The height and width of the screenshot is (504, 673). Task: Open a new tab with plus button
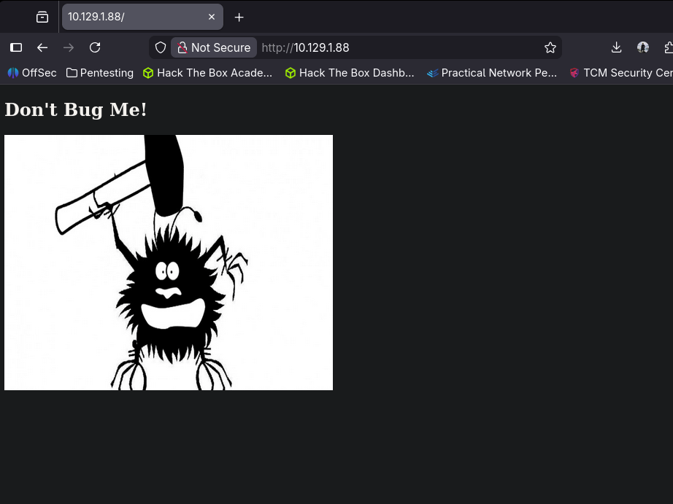239,17
